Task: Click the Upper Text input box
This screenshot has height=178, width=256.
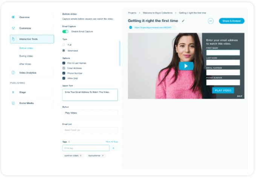Action: (x=90, y=95)
